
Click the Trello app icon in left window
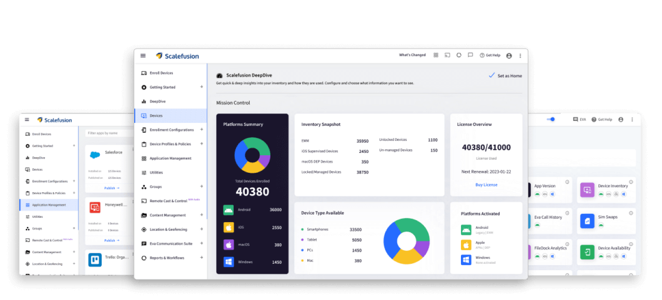click(94, 260)
